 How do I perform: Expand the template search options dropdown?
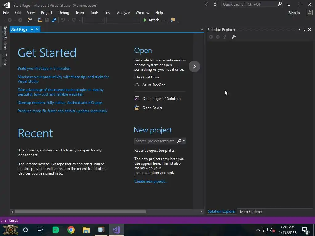[184, 141]
